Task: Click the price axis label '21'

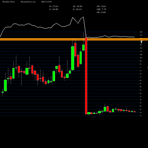Action: pyautogui.click(x=141, y=109)
